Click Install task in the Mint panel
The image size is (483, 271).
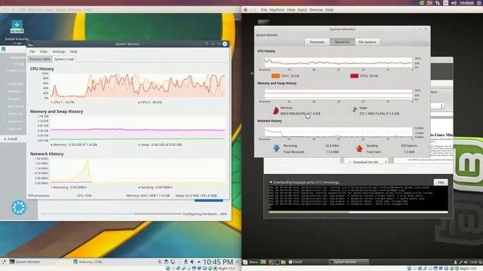(x=295, y=262)
